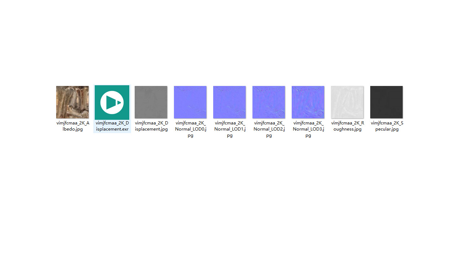The width and height of the screenshot is (461, 259).
Task: Select the Normal_LOD3 normal map thumbnail
Action: (308, 102)
